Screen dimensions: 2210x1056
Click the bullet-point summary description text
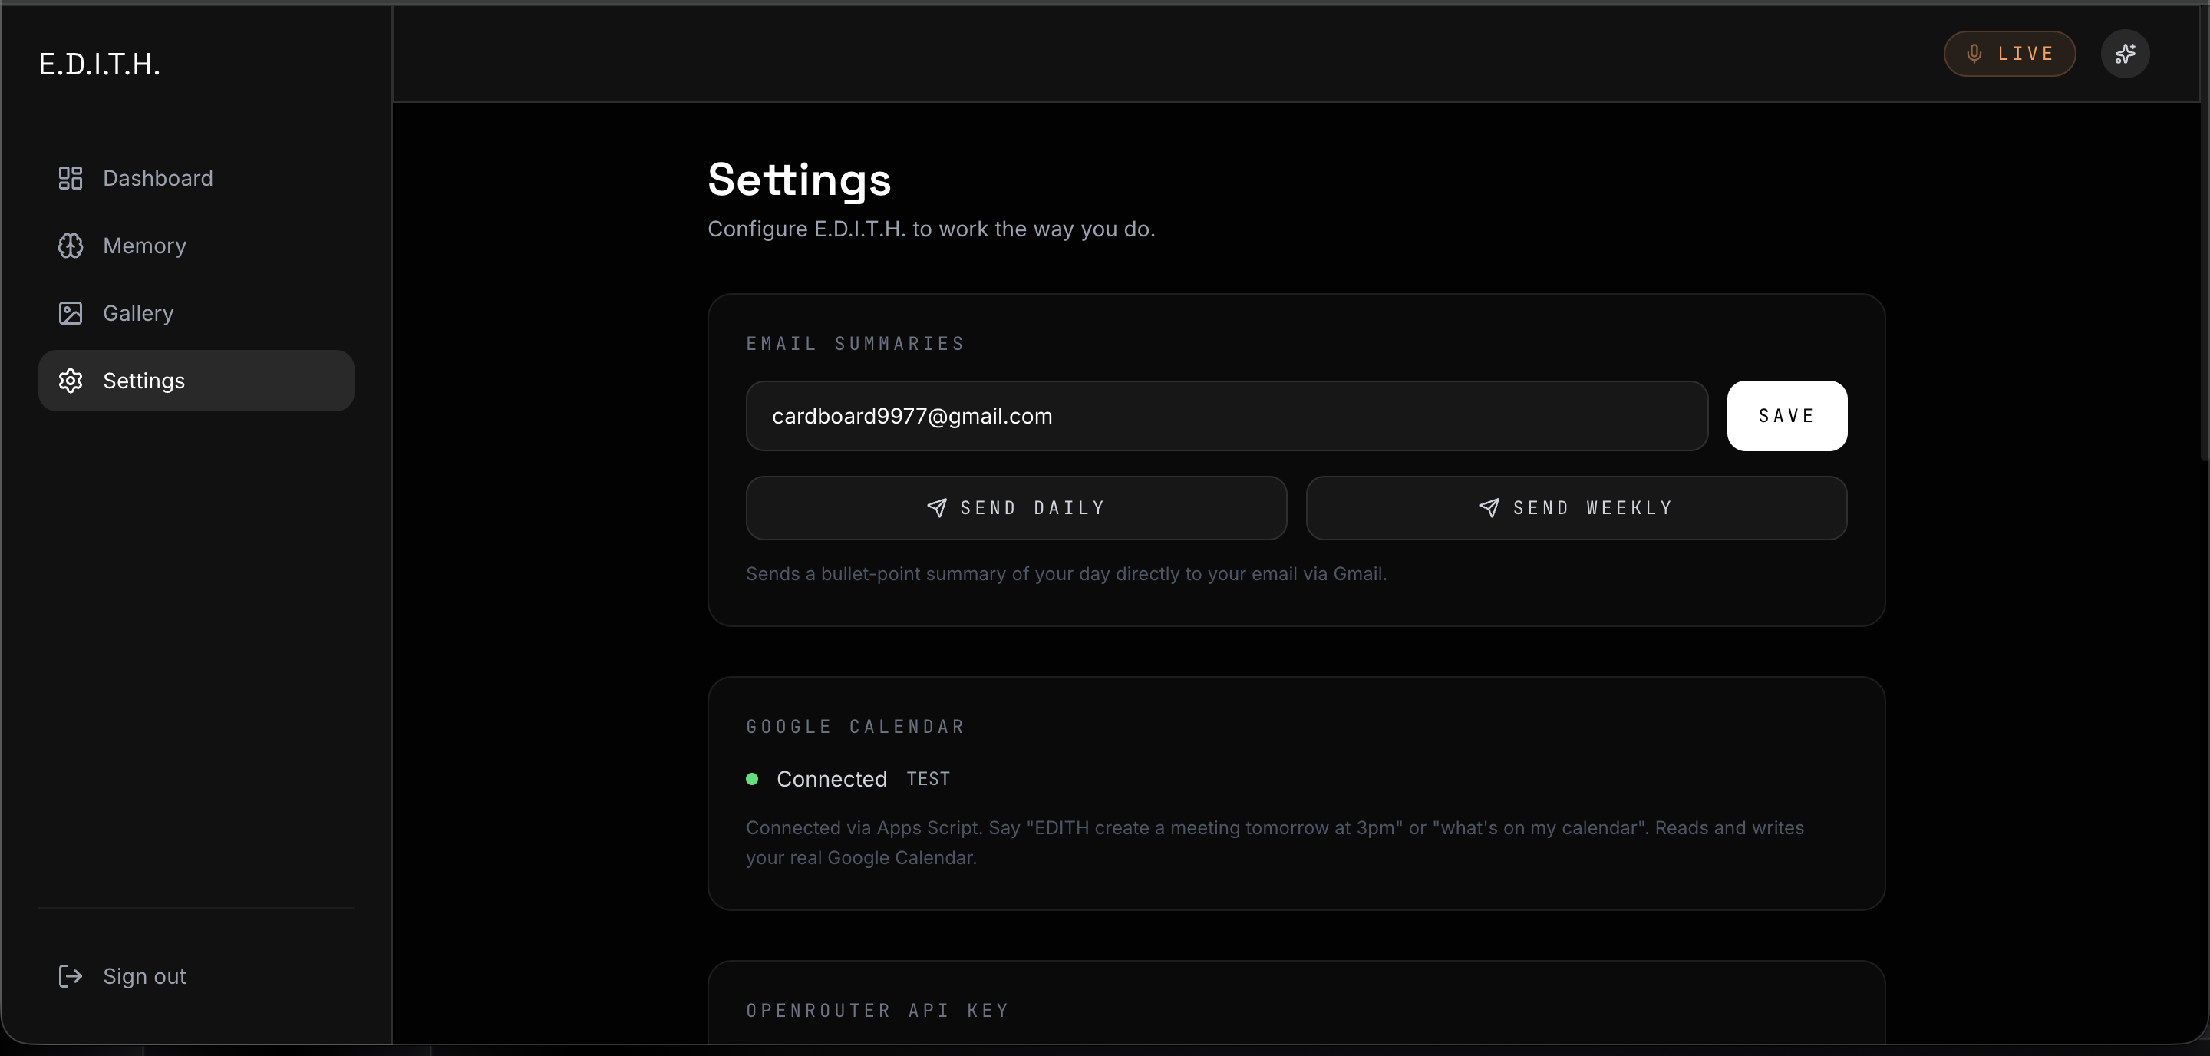(1067, 574)
